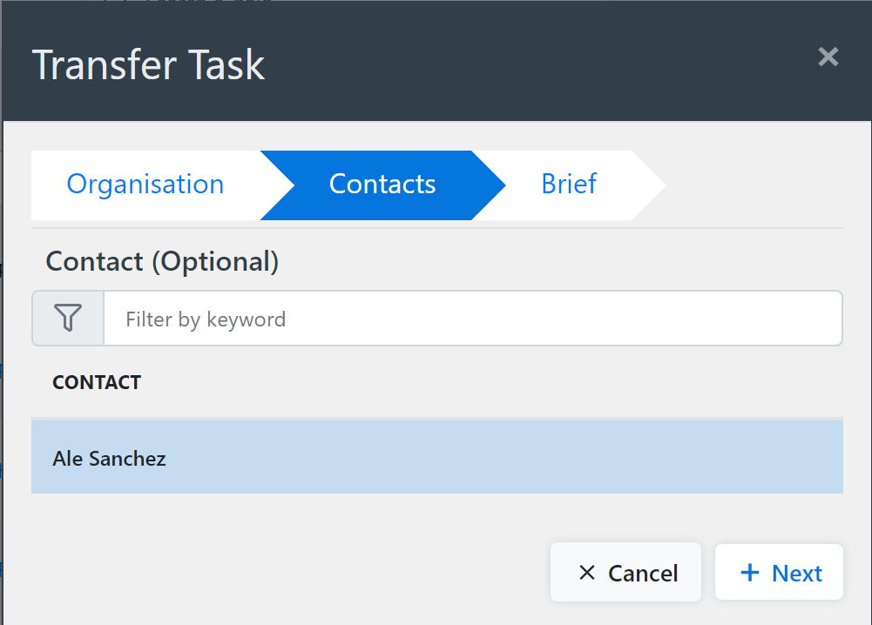
Task: Proceed by clicking Next
Action: [x=779, y=572]
